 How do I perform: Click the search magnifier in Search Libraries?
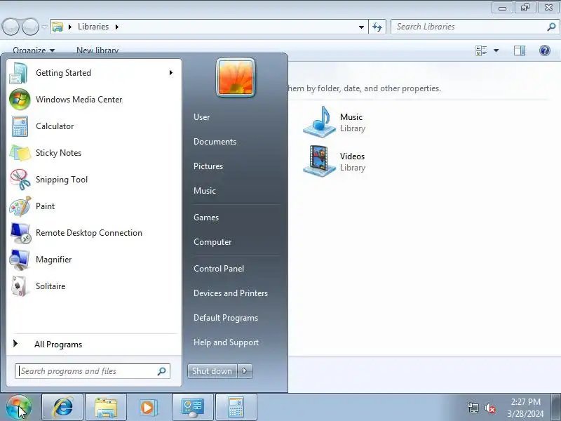tap(551, 27)
